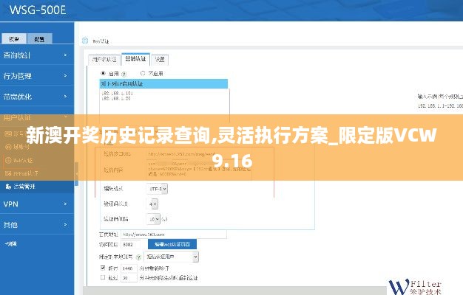Open the UTF-8 encoding dropdown
The height and width of the screenshot is (295, 463).
tap(157, 188)
